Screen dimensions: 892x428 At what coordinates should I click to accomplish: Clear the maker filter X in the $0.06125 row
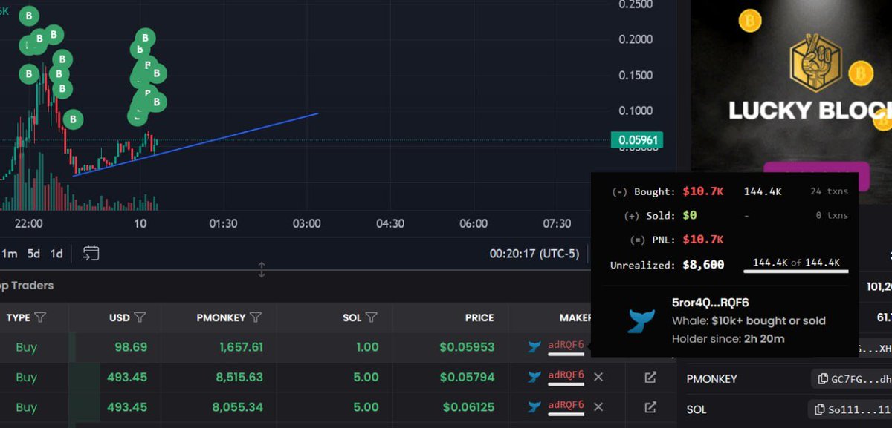(x=598, y=406)
